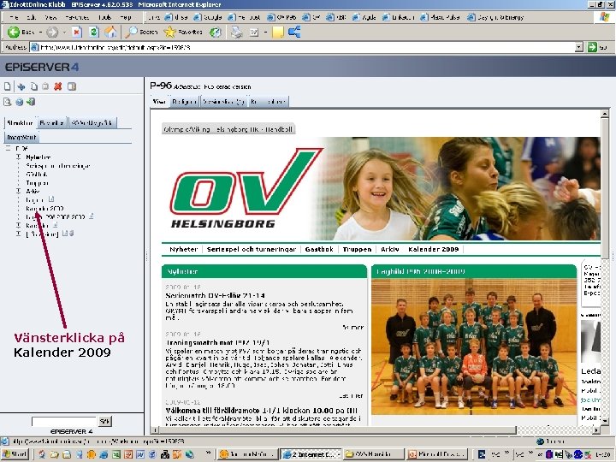This screenshot has width=616, height=462.
Task: Switch to Internet Explorer taskbar group
Action: point(311,454)
